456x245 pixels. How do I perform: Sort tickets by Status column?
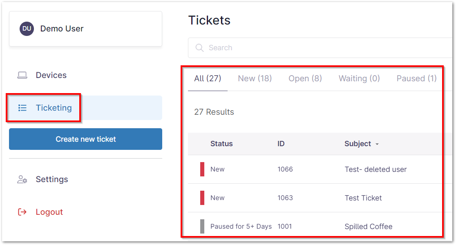pos(221,144)
